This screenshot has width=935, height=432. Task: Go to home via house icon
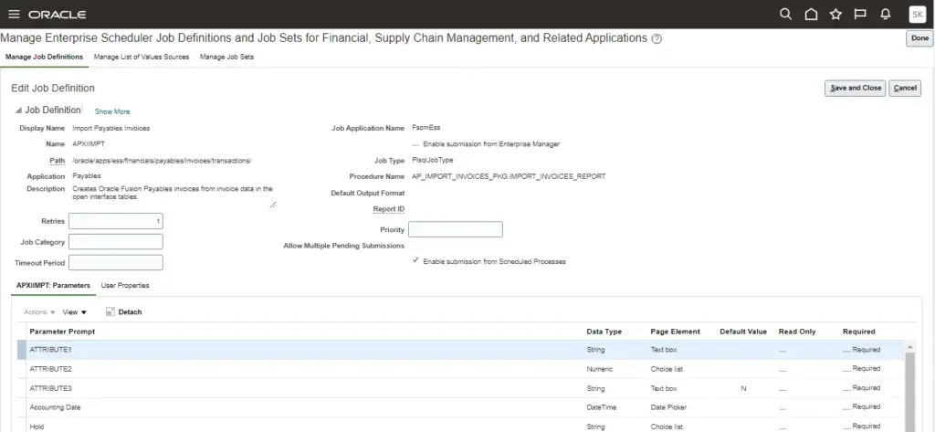pyautogui.click(x=811, y=14)
